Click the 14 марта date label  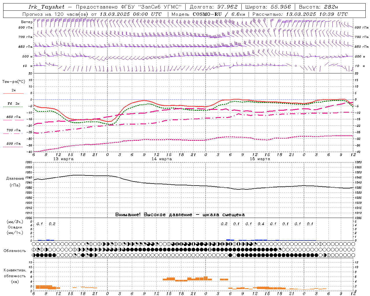(162, 159)
